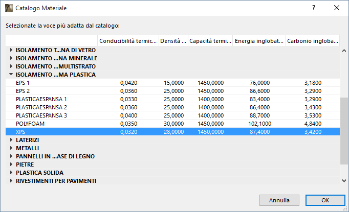Click POLYFOAM carbon value 4,8400
Screen dimensions: 349x212
pyautogui.click(x=313, y=124)
